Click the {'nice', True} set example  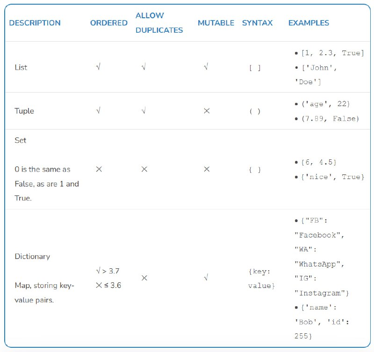point(332,177)
